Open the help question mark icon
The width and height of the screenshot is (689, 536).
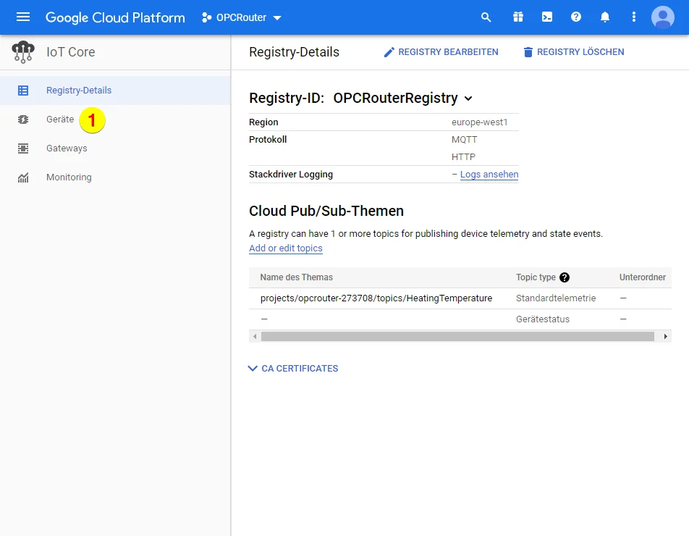point(576,17)
